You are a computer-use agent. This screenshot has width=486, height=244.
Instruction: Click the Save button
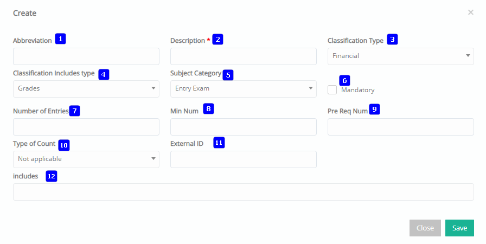[459, 228]
